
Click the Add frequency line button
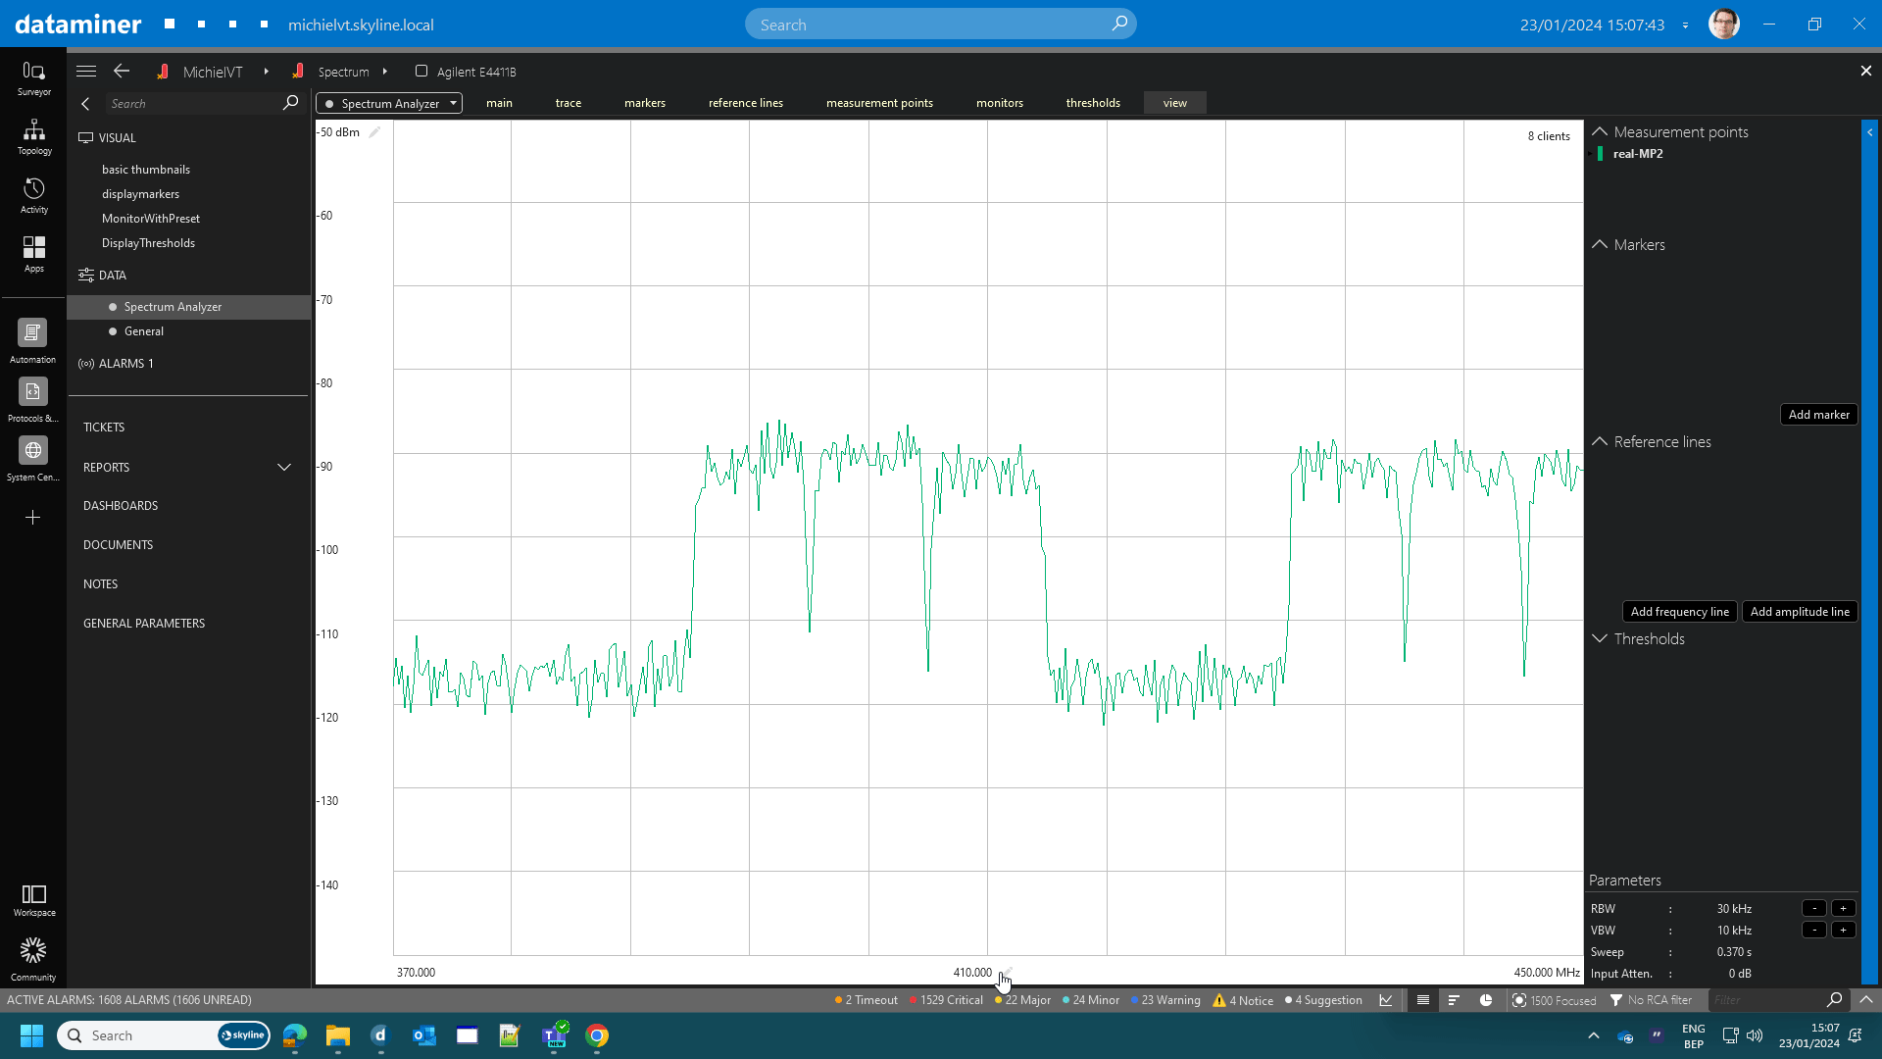(1678, 611)
